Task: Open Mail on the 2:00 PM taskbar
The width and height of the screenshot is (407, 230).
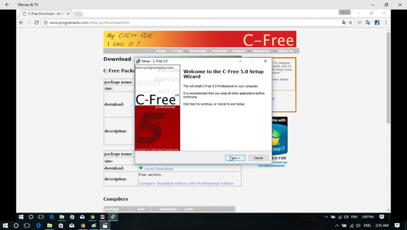Action: [82, 217]
